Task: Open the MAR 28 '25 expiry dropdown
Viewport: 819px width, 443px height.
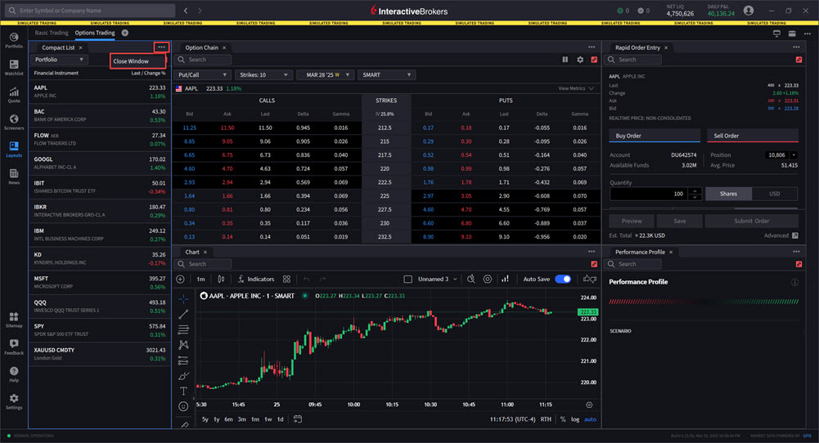Action: tap(325, 74)
